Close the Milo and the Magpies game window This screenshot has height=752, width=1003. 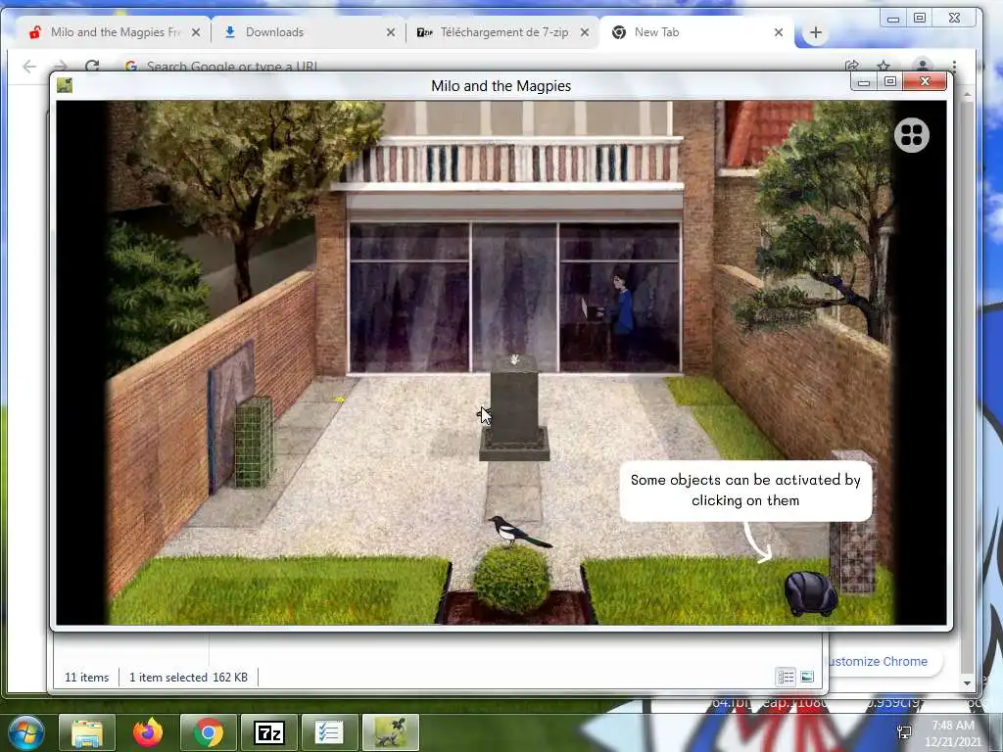click(925, 82)
